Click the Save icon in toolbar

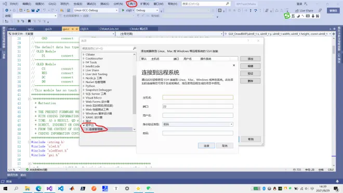coord(33,10)
